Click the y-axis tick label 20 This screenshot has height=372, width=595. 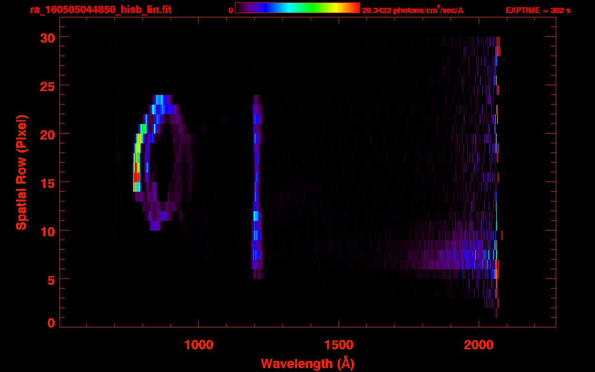coord(47,134)
